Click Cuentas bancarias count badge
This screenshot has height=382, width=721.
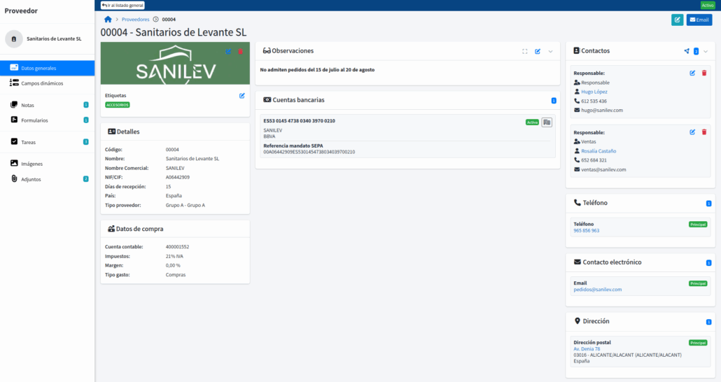click(554, 101)
